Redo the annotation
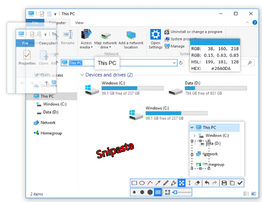262x202 pixels. click(215, 183)
